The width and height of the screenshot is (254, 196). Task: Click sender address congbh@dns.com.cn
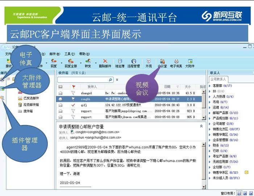(x=97, y=132)
